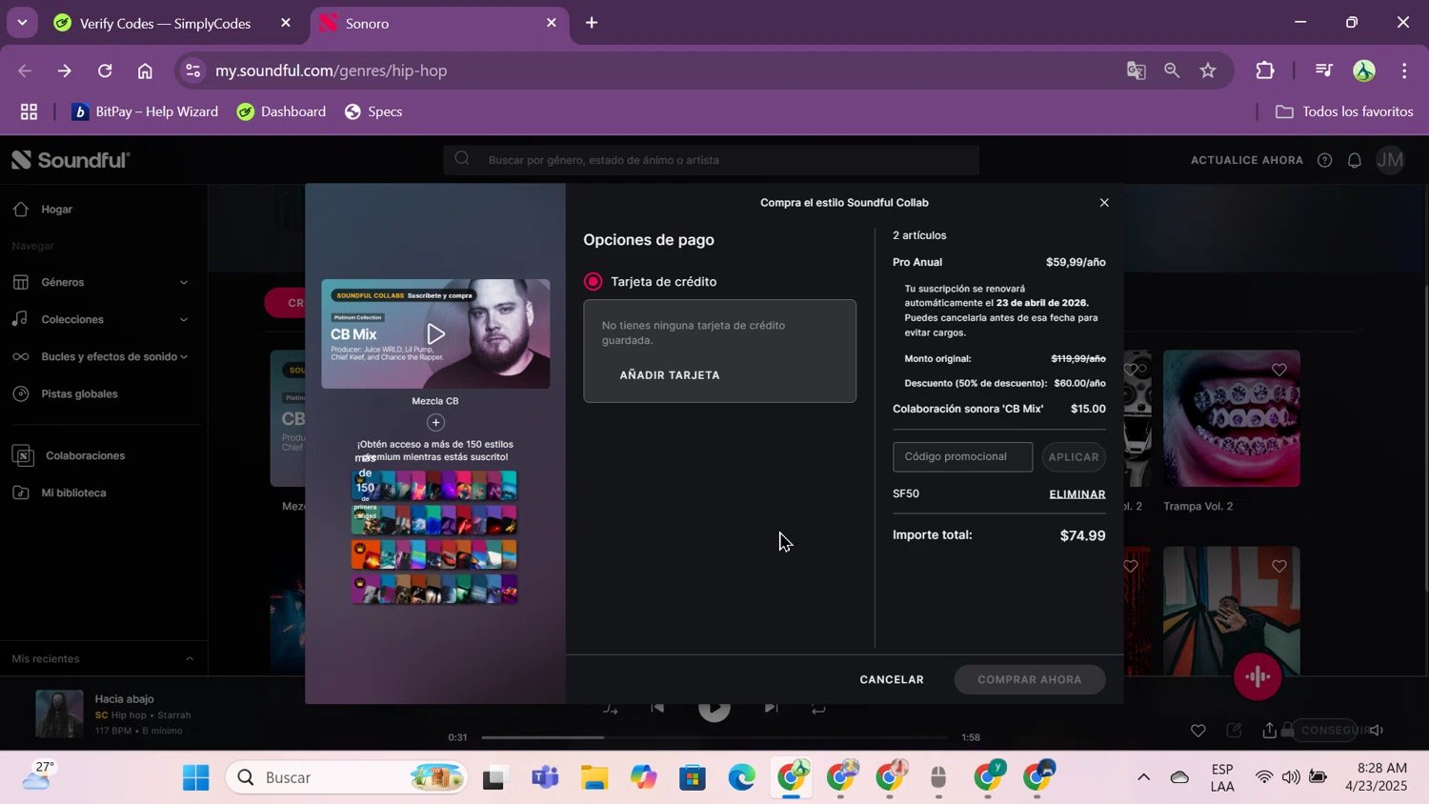The width and height of the screenshot is (1429, 804).
Task: Focus the Código promocional input field
Action: 962,456
